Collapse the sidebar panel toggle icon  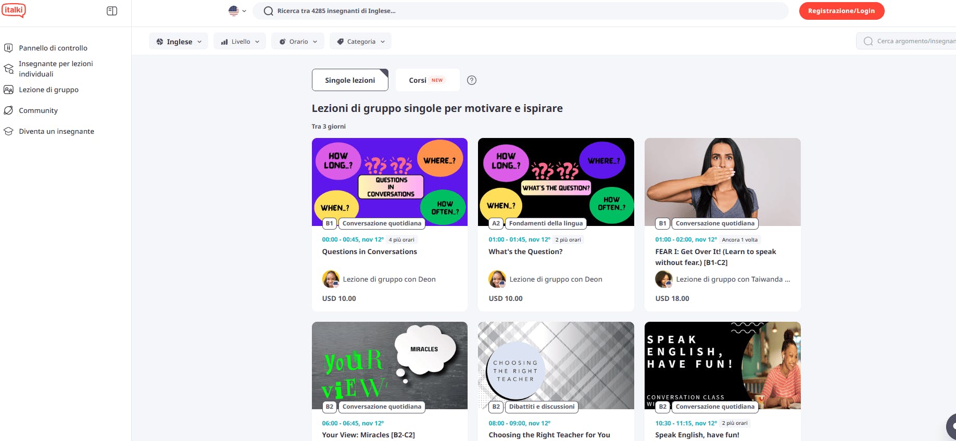point(112,11)
